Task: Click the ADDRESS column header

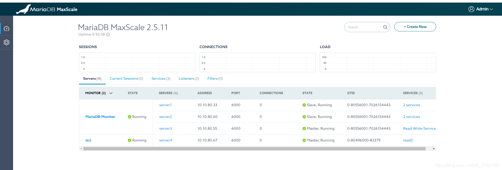Action: tap(204, 93)
